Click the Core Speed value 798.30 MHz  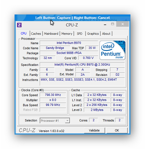[x=53, y=95]
